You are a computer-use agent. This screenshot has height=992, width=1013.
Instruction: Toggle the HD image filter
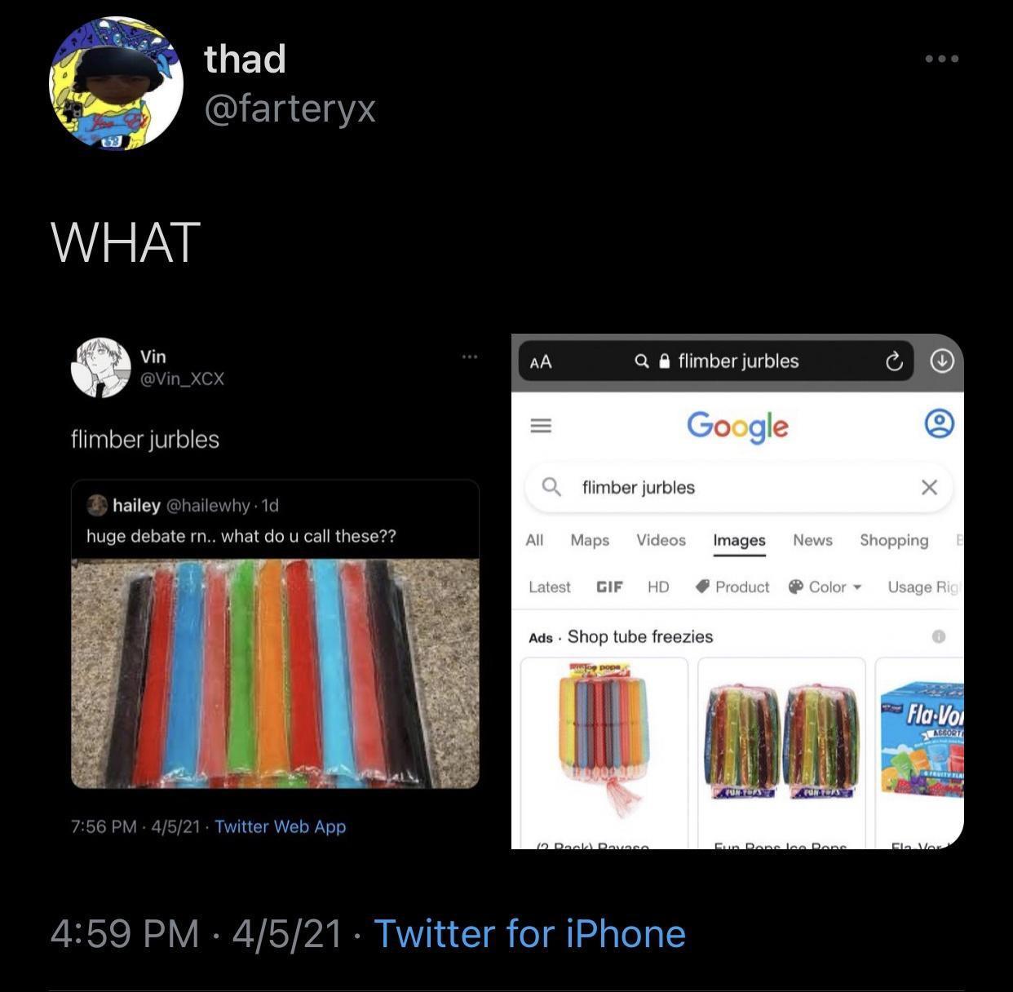click(658, 587)
